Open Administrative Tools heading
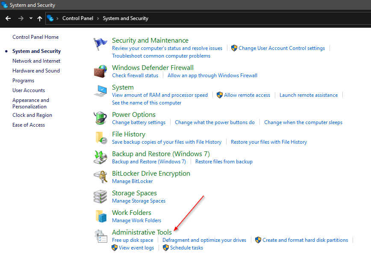371x261 pixels. (142, 232)
